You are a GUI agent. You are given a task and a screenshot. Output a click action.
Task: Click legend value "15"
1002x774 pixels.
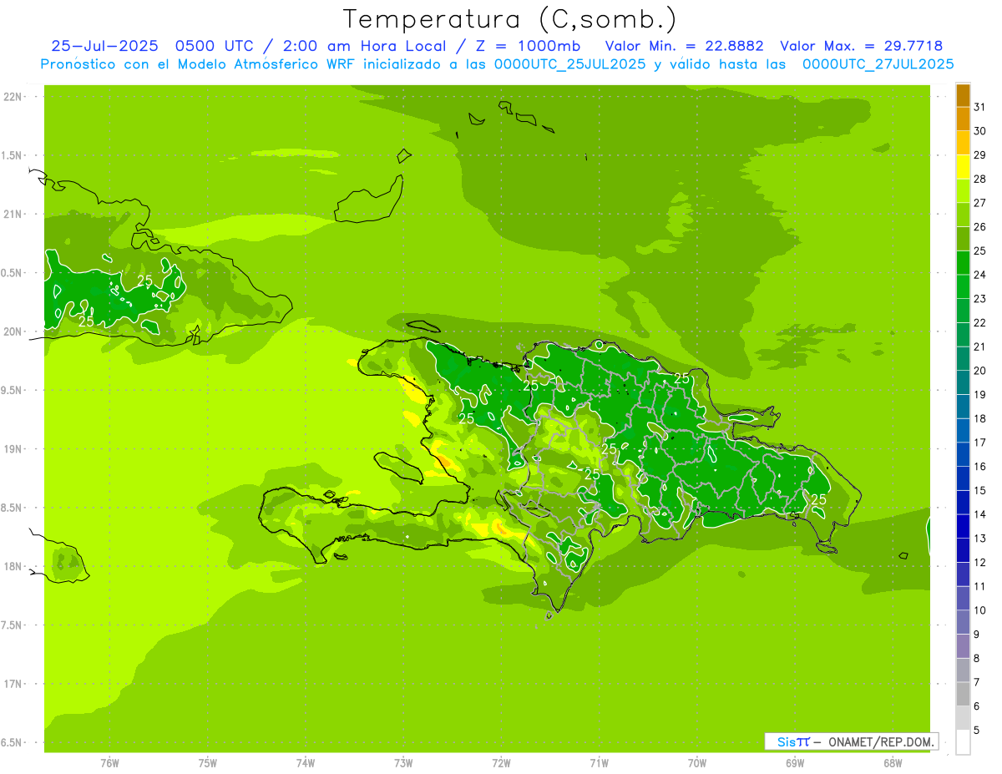[979, 490]
